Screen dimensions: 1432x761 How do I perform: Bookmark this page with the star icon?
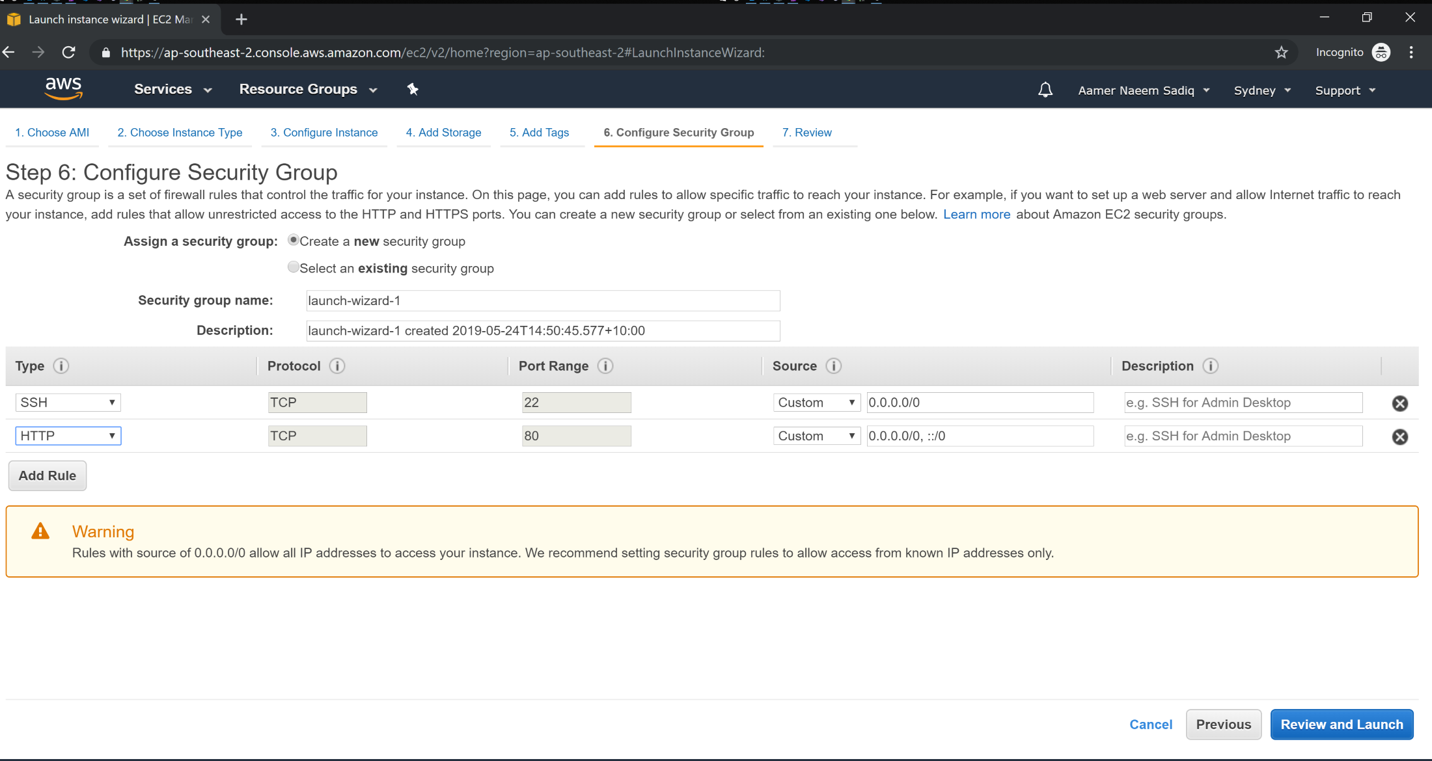tap(1281, 53)
